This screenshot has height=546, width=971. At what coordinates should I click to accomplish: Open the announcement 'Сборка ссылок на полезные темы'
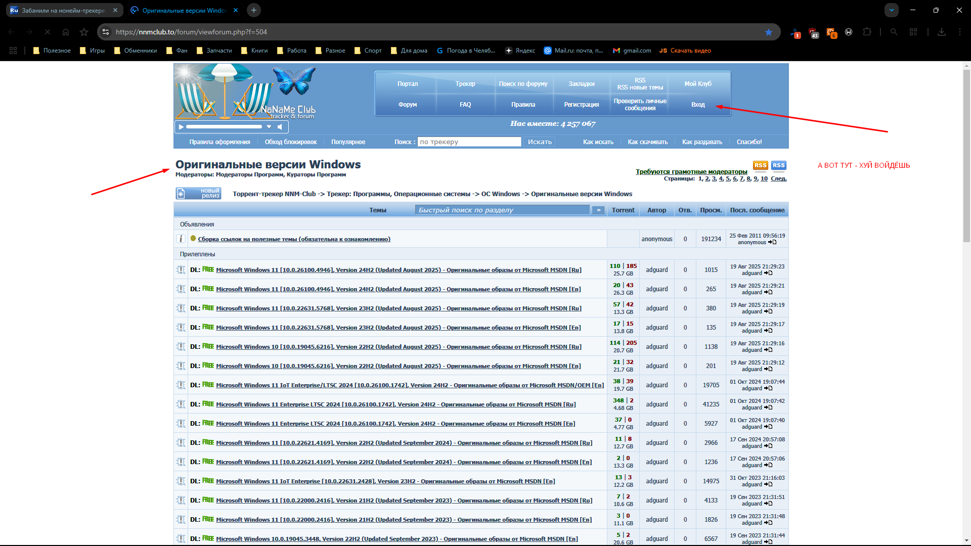tap(294, 239)
